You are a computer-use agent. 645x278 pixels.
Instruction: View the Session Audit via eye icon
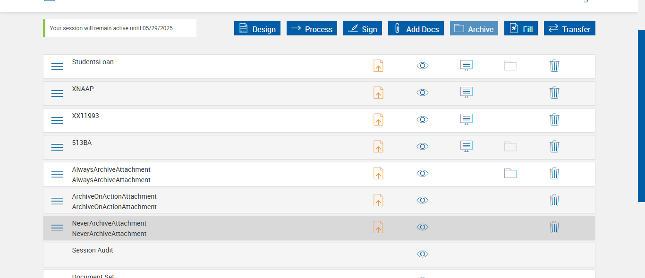point(423,254)
